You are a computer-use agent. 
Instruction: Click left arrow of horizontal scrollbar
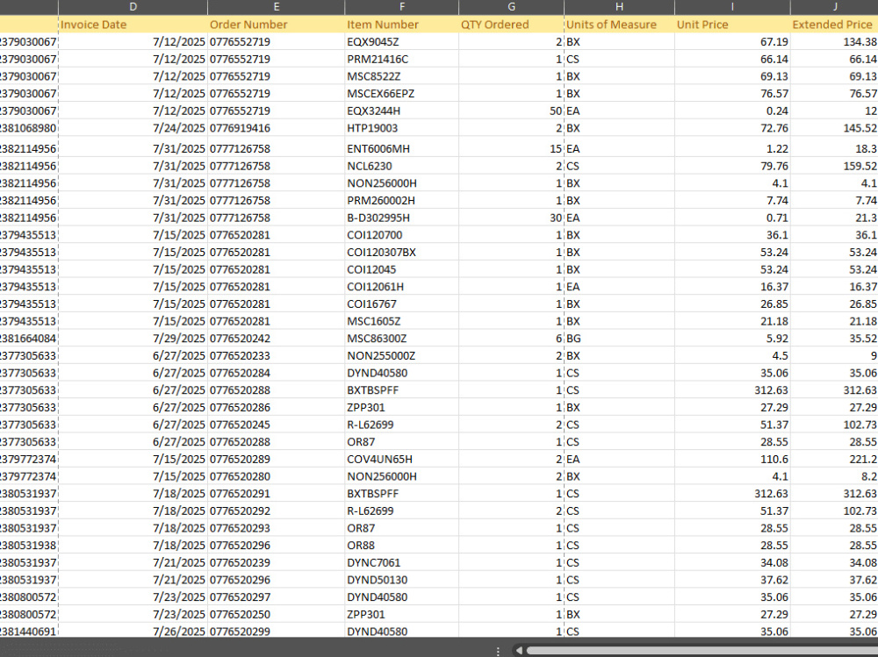tap(519, 650)
